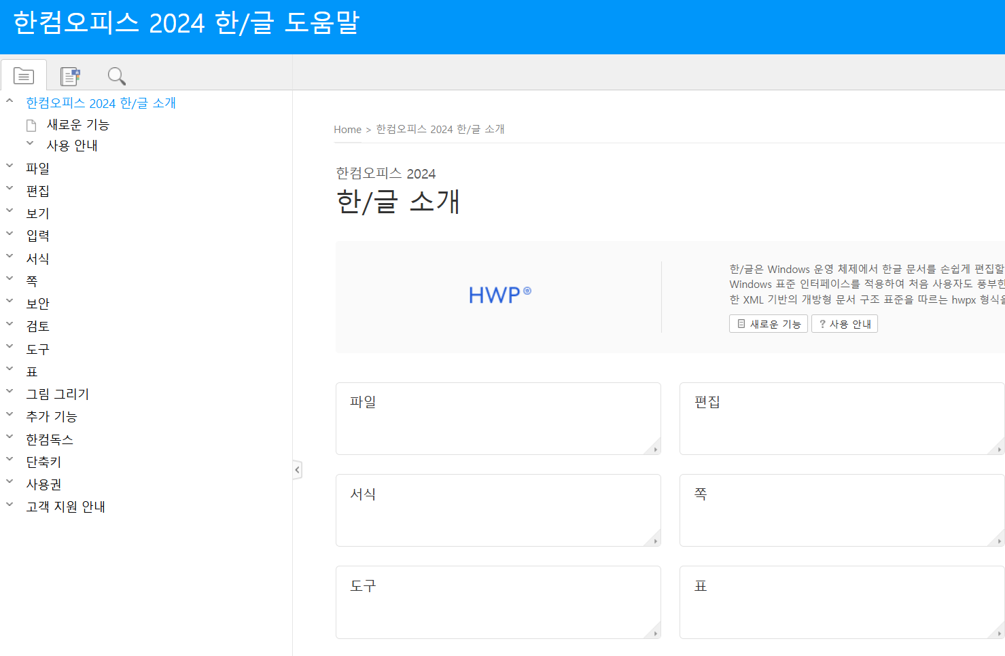Click the corner arrow on 도구 card
This screenshot has width=1005, height=656.
654,632
